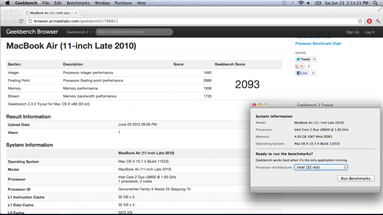
Task: Enter fullscreen with the arrows icon
Action: click(x=380, y=9)
